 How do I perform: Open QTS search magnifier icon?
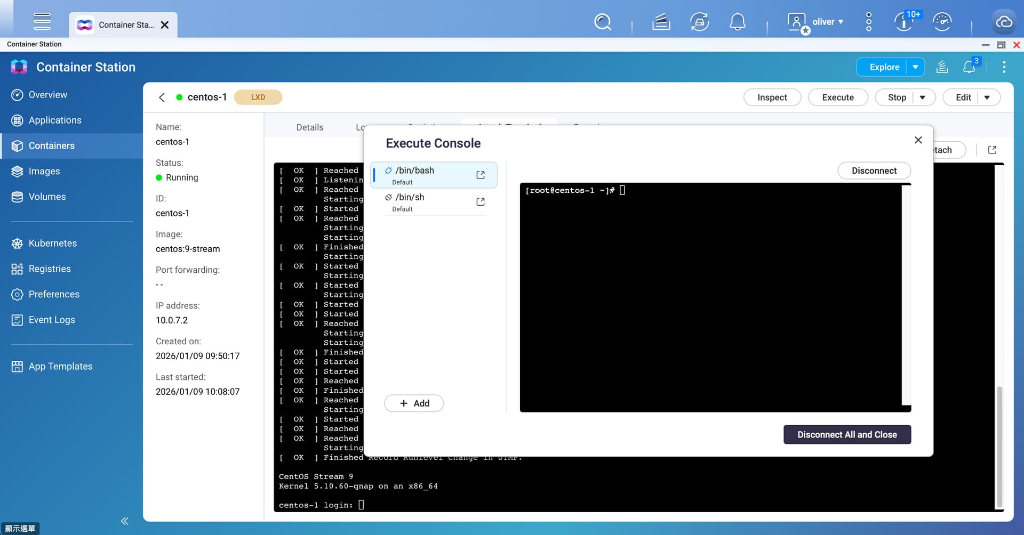pyautogui.click(x=603, y=22)
